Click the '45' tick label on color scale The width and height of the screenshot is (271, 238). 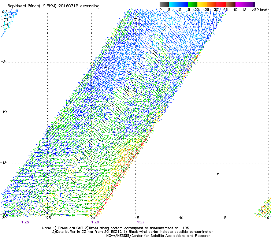pyautogui.click(x=244, y=10)
